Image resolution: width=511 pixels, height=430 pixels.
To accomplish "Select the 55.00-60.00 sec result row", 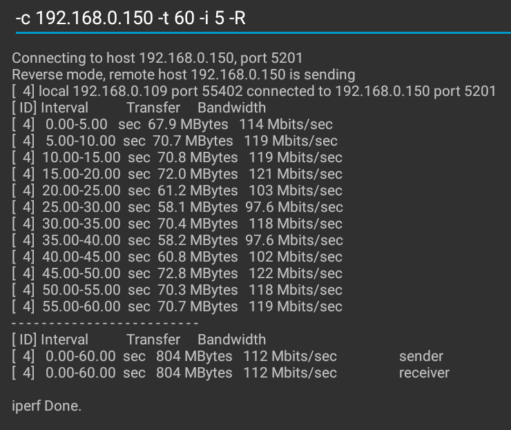I will [177, 306].
